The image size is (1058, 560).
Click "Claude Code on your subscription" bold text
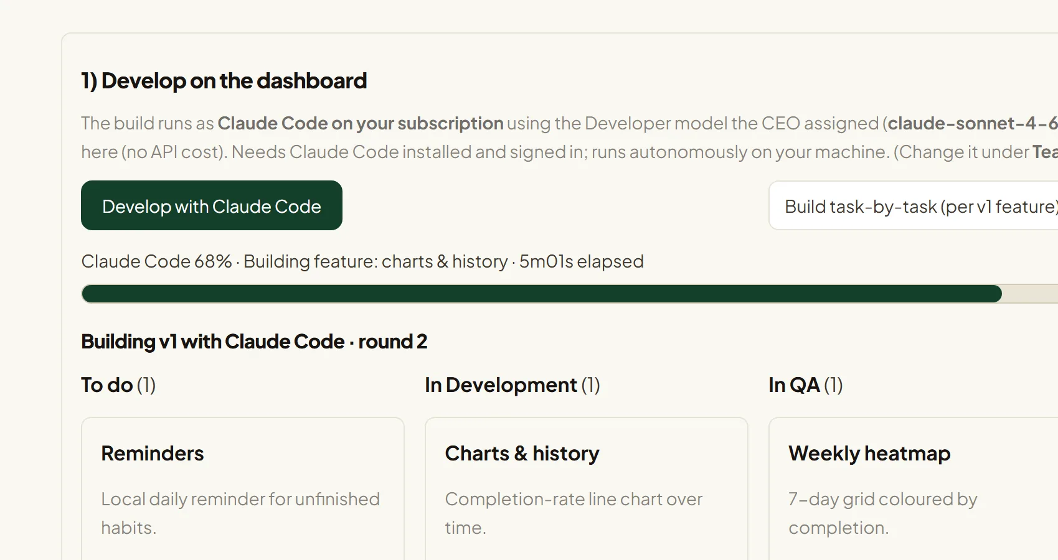pyautogui.click(x=361, y=123)
